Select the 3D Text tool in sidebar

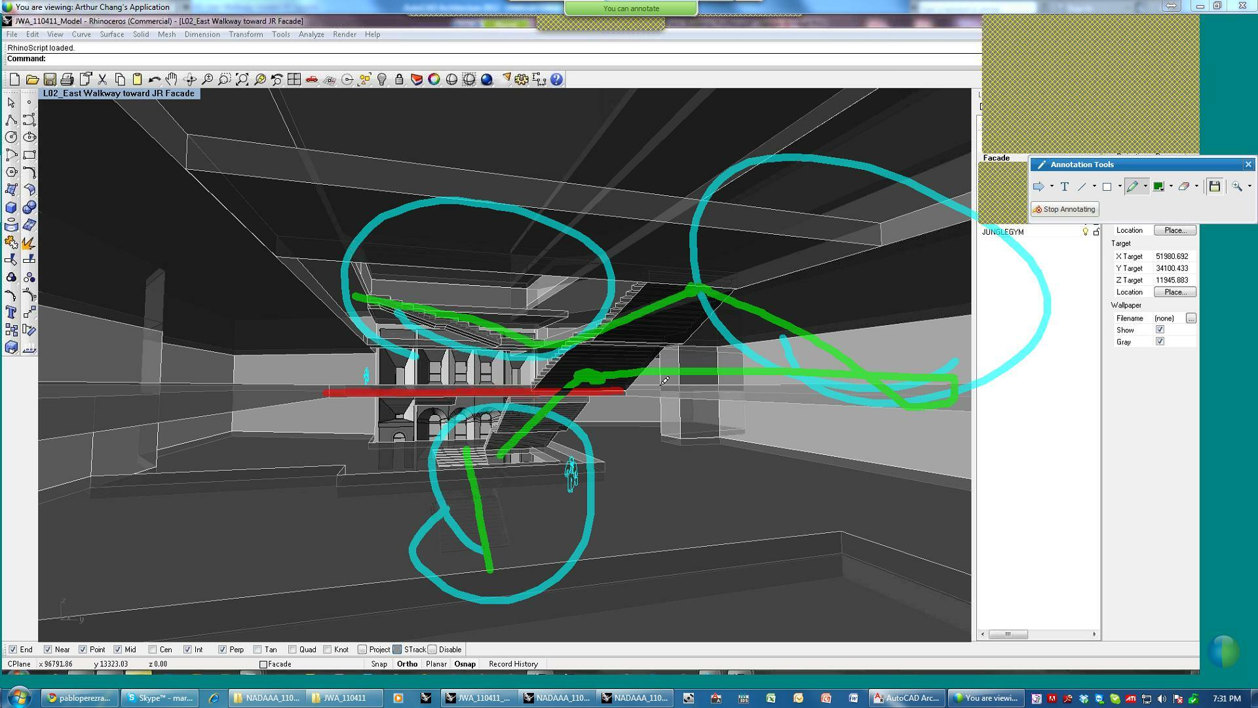11,312
